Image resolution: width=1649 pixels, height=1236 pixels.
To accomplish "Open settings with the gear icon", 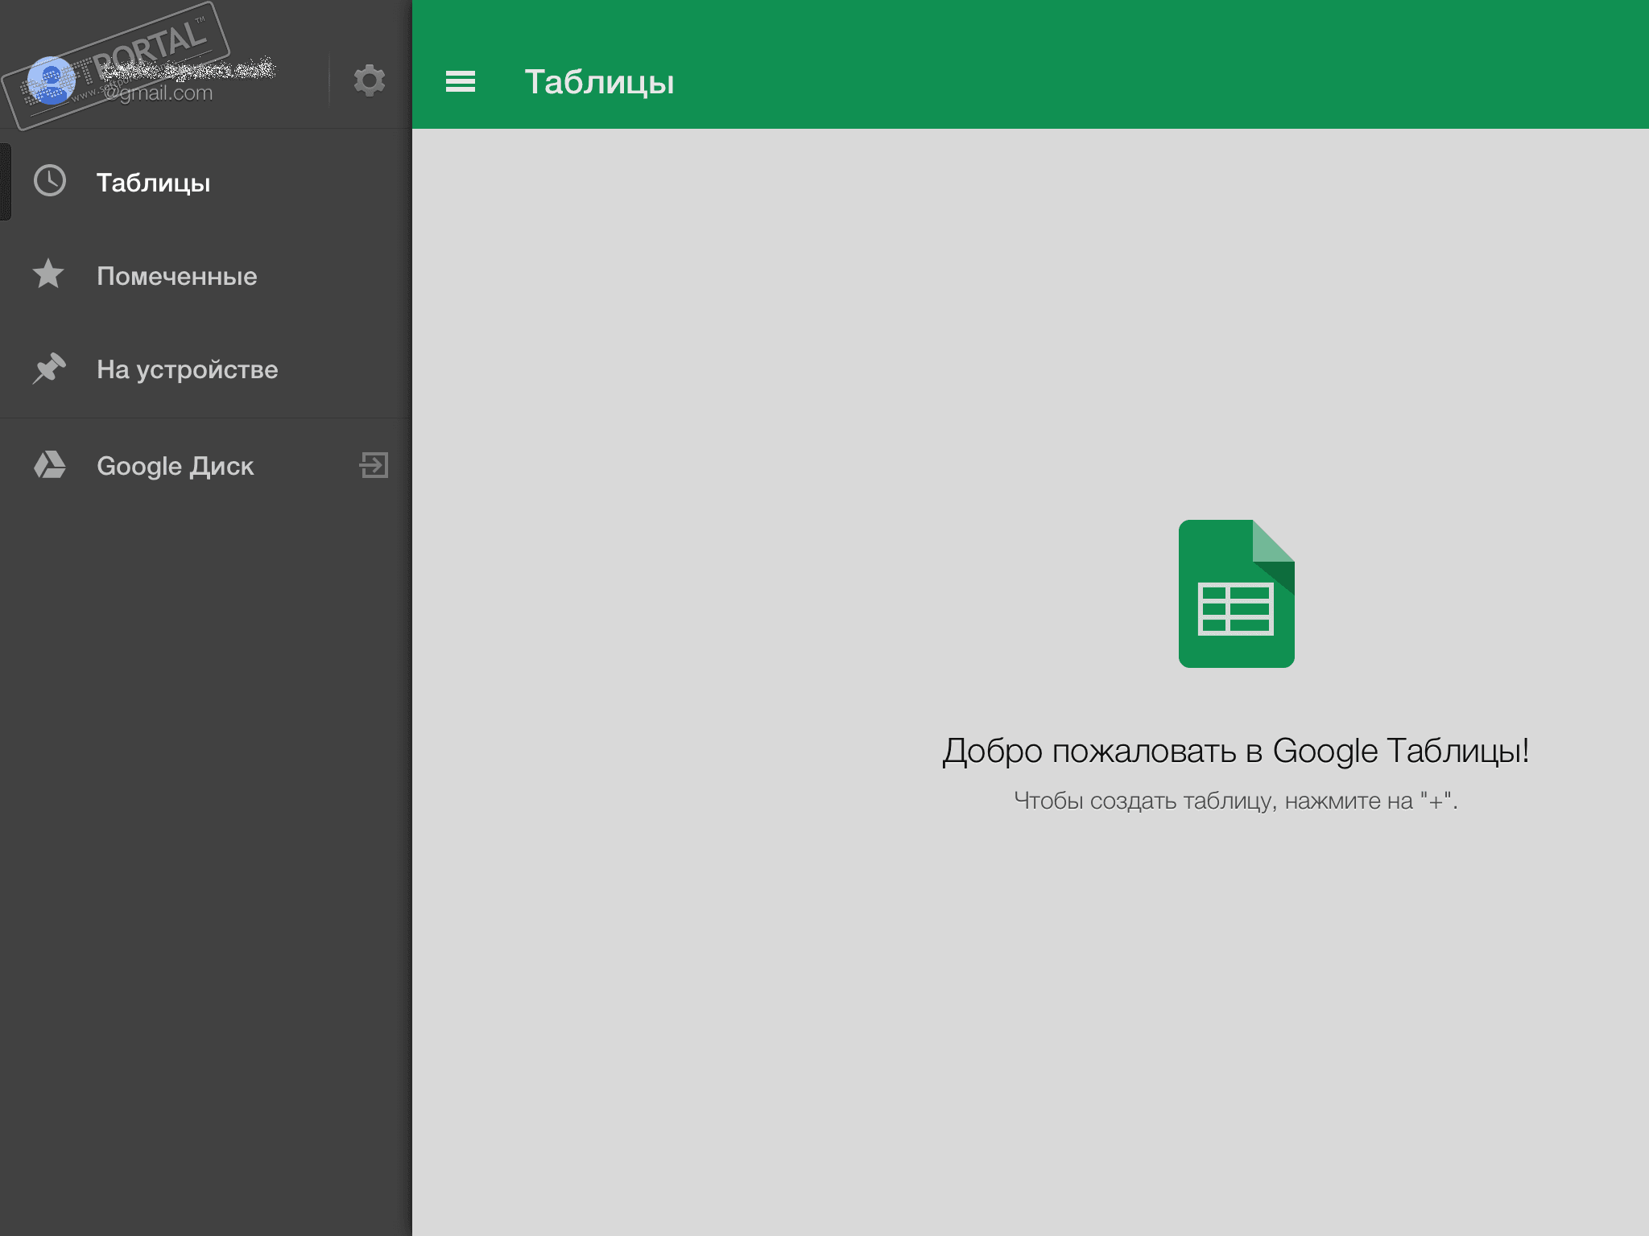I will click(369, 80).
